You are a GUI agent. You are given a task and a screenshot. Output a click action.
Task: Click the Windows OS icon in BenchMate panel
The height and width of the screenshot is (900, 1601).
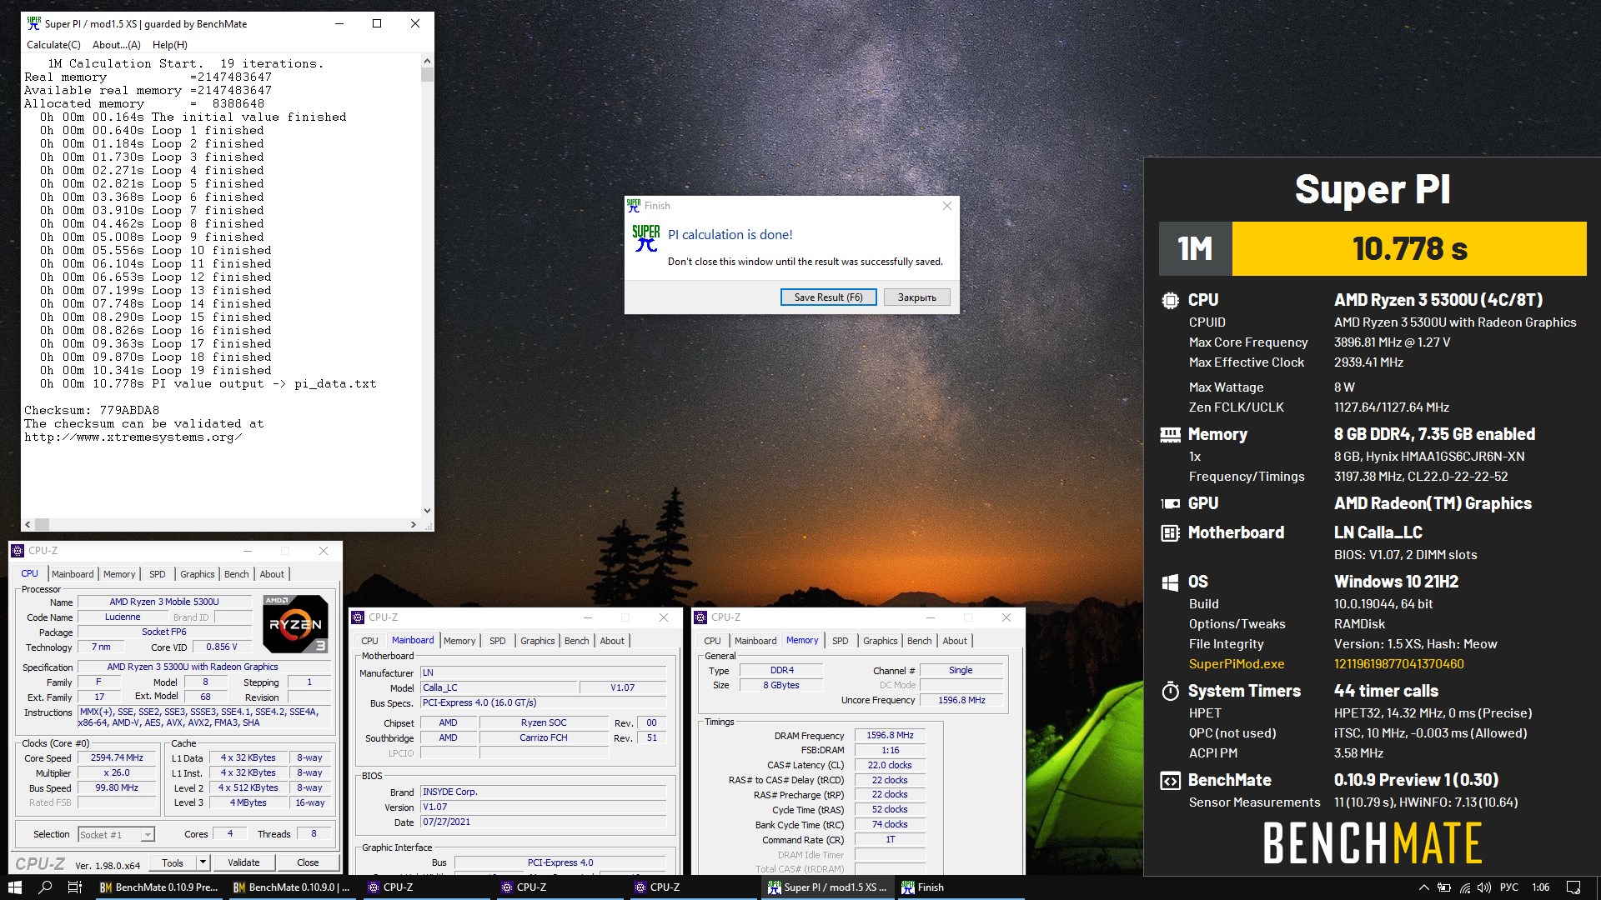pos(1170,582)
